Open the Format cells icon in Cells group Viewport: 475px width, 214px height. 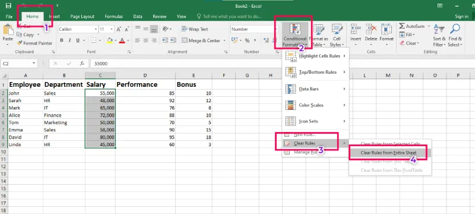coord(387,30)
